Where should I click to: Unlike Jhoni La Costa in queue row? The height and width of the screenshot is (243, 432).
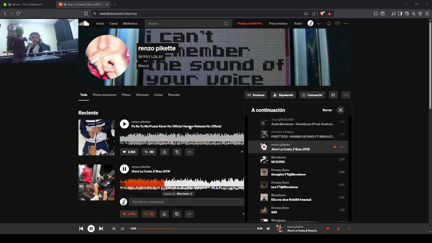(x=335, y=147)
